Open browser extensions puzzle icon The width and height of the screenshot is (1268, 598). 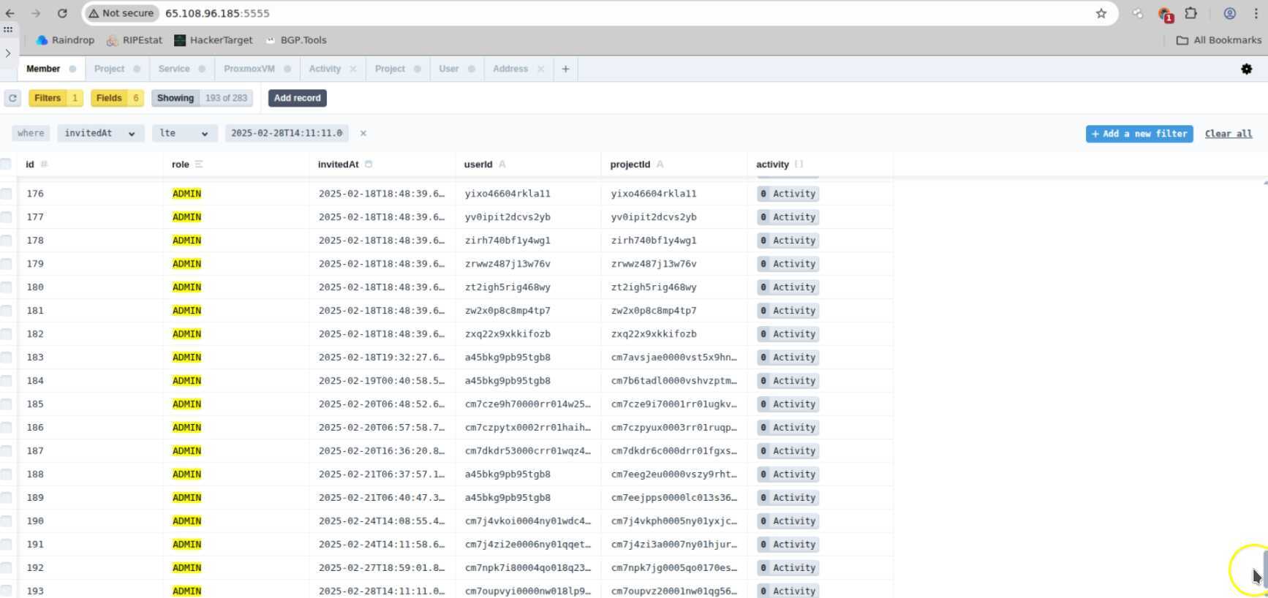click(1190, 13)
